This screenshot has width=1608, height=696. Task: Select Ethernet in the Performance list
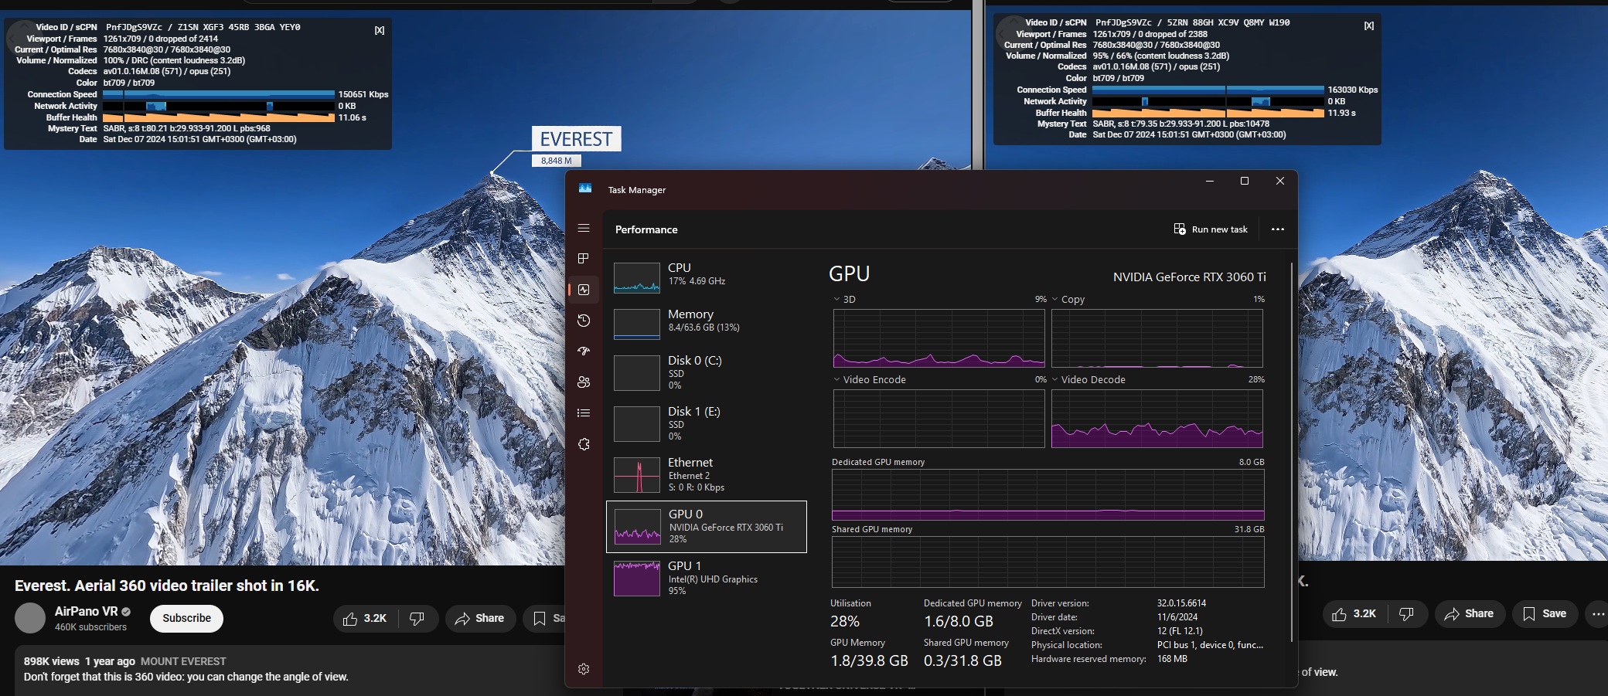click(x=707, y=474)
